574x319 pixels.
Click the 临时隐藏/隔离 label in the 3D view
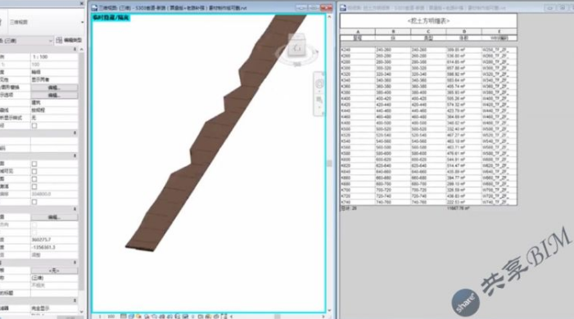click(111, 17)
